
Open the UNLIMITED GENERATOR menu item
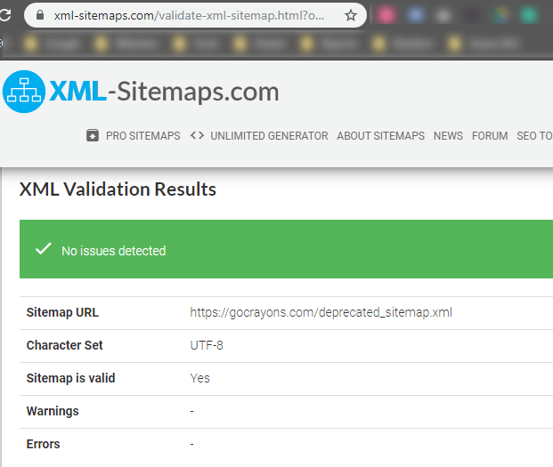269,136
